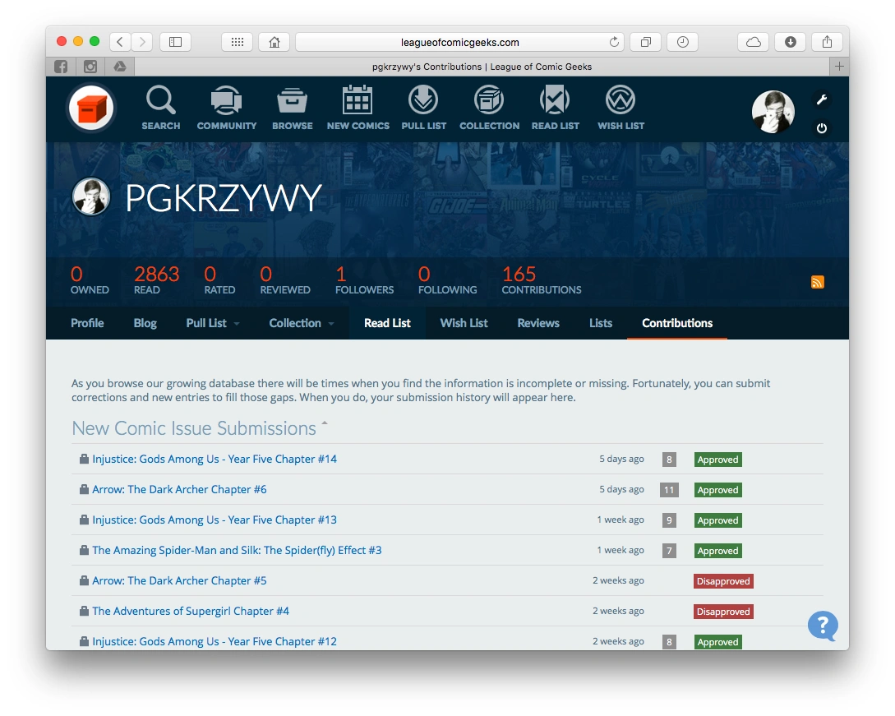Open Arrow: The Dark Archer Chapter #6
The width and height of the screenshot is (895, 716).
[179, 489]
